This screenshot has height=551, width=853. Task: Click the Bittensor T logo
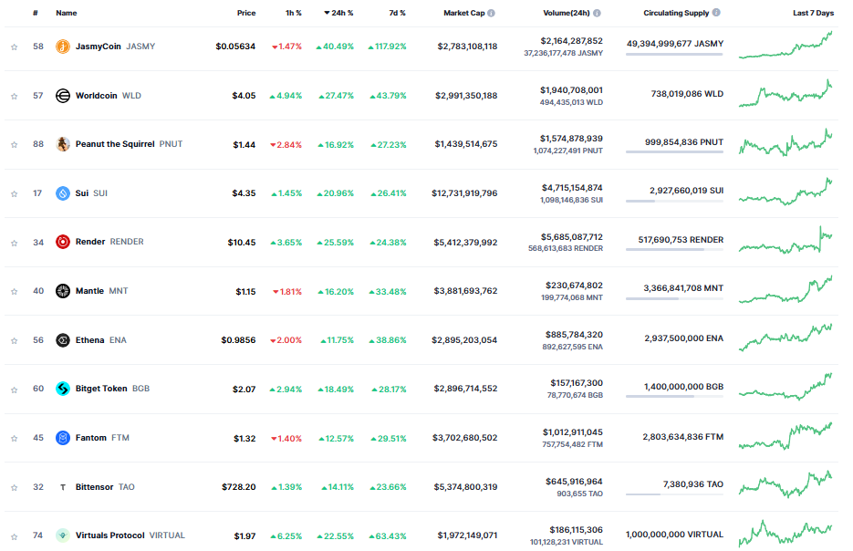pyautogui.click(x=63, y=487)
